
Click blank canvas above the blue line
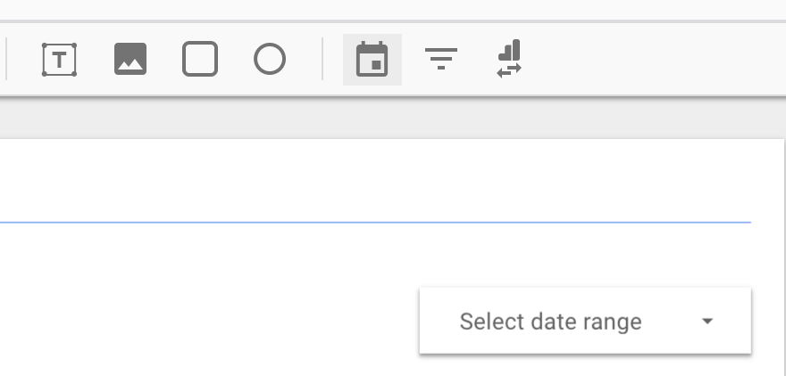click(x=375, y=180)
